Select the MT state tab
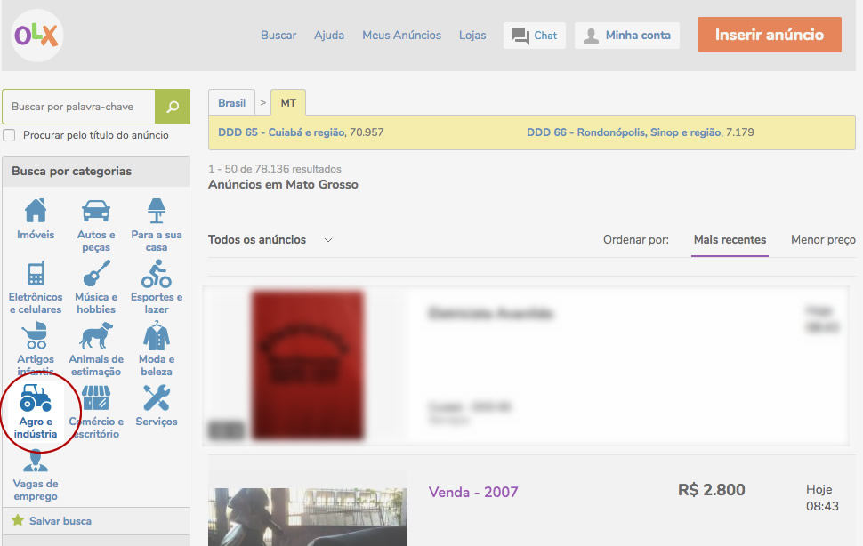Screen dimensions: 863x546 [288, 103]
